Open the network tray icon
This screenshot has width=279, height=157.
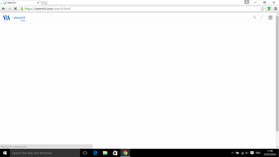click(242, 153)
